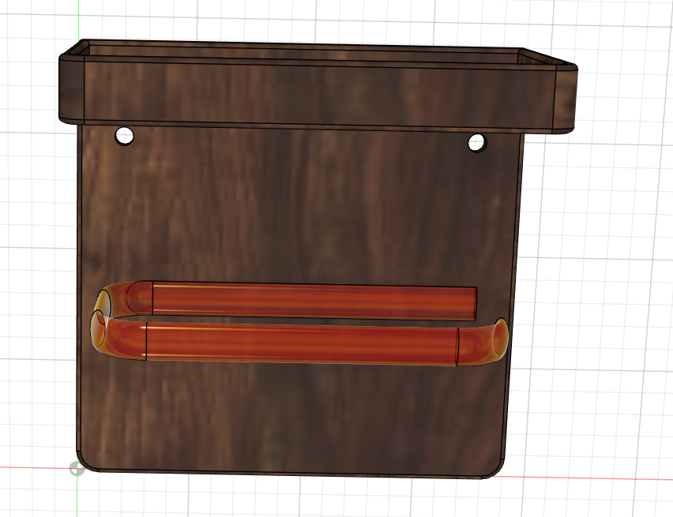Click the green Y axis line below origin
Screen dimensions: 673x517
(x=77, y=497)
